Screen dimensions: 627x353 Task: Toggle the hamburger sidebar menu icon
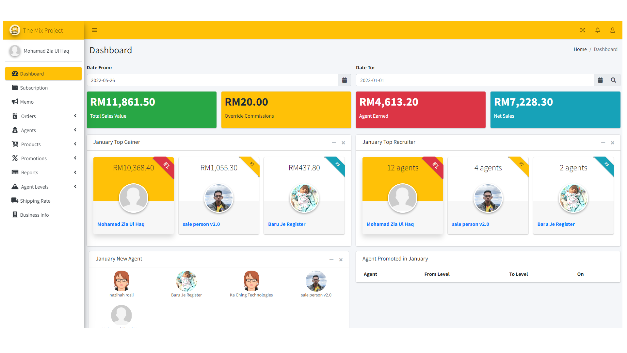[x=94, y=30]
